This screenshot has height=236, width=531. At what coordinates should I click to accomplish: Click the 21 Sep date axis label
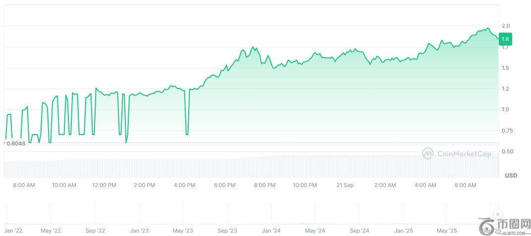(x=345, y=185)
